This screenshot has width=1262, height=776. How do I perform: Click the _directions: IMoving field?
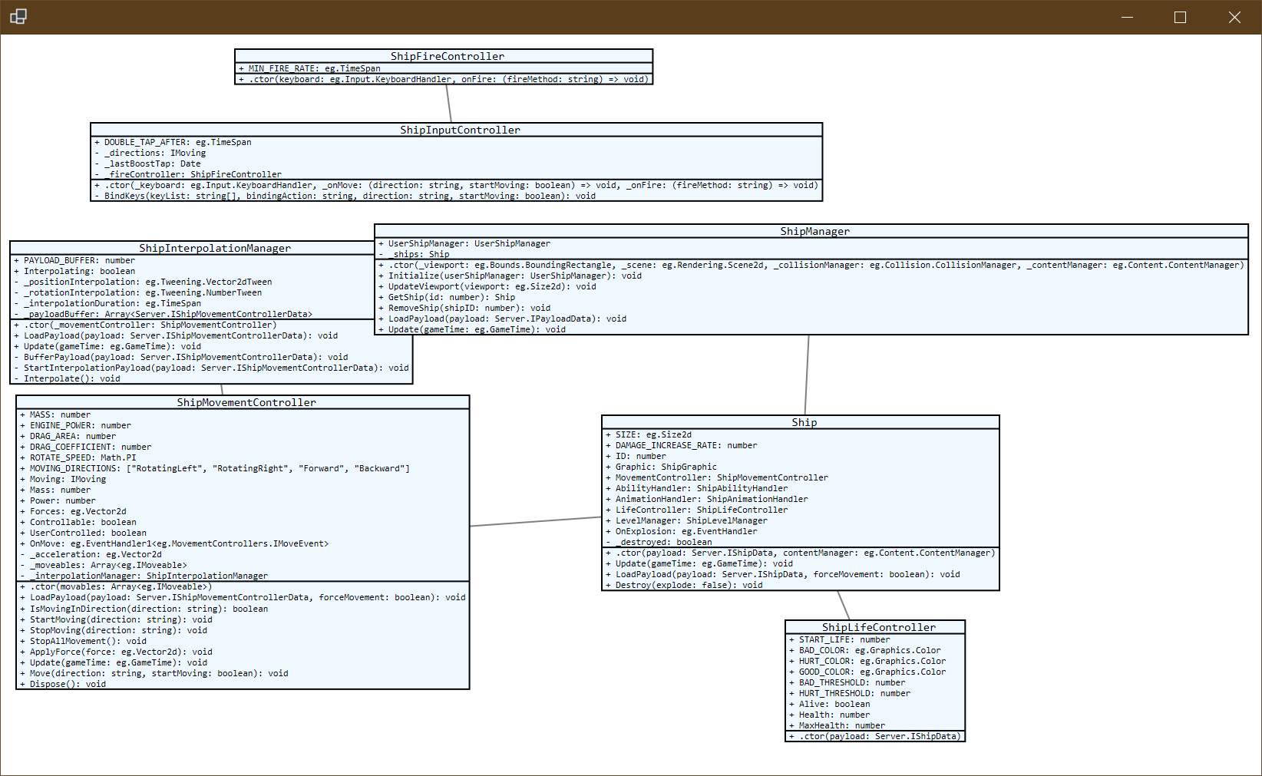coord(150,153)
